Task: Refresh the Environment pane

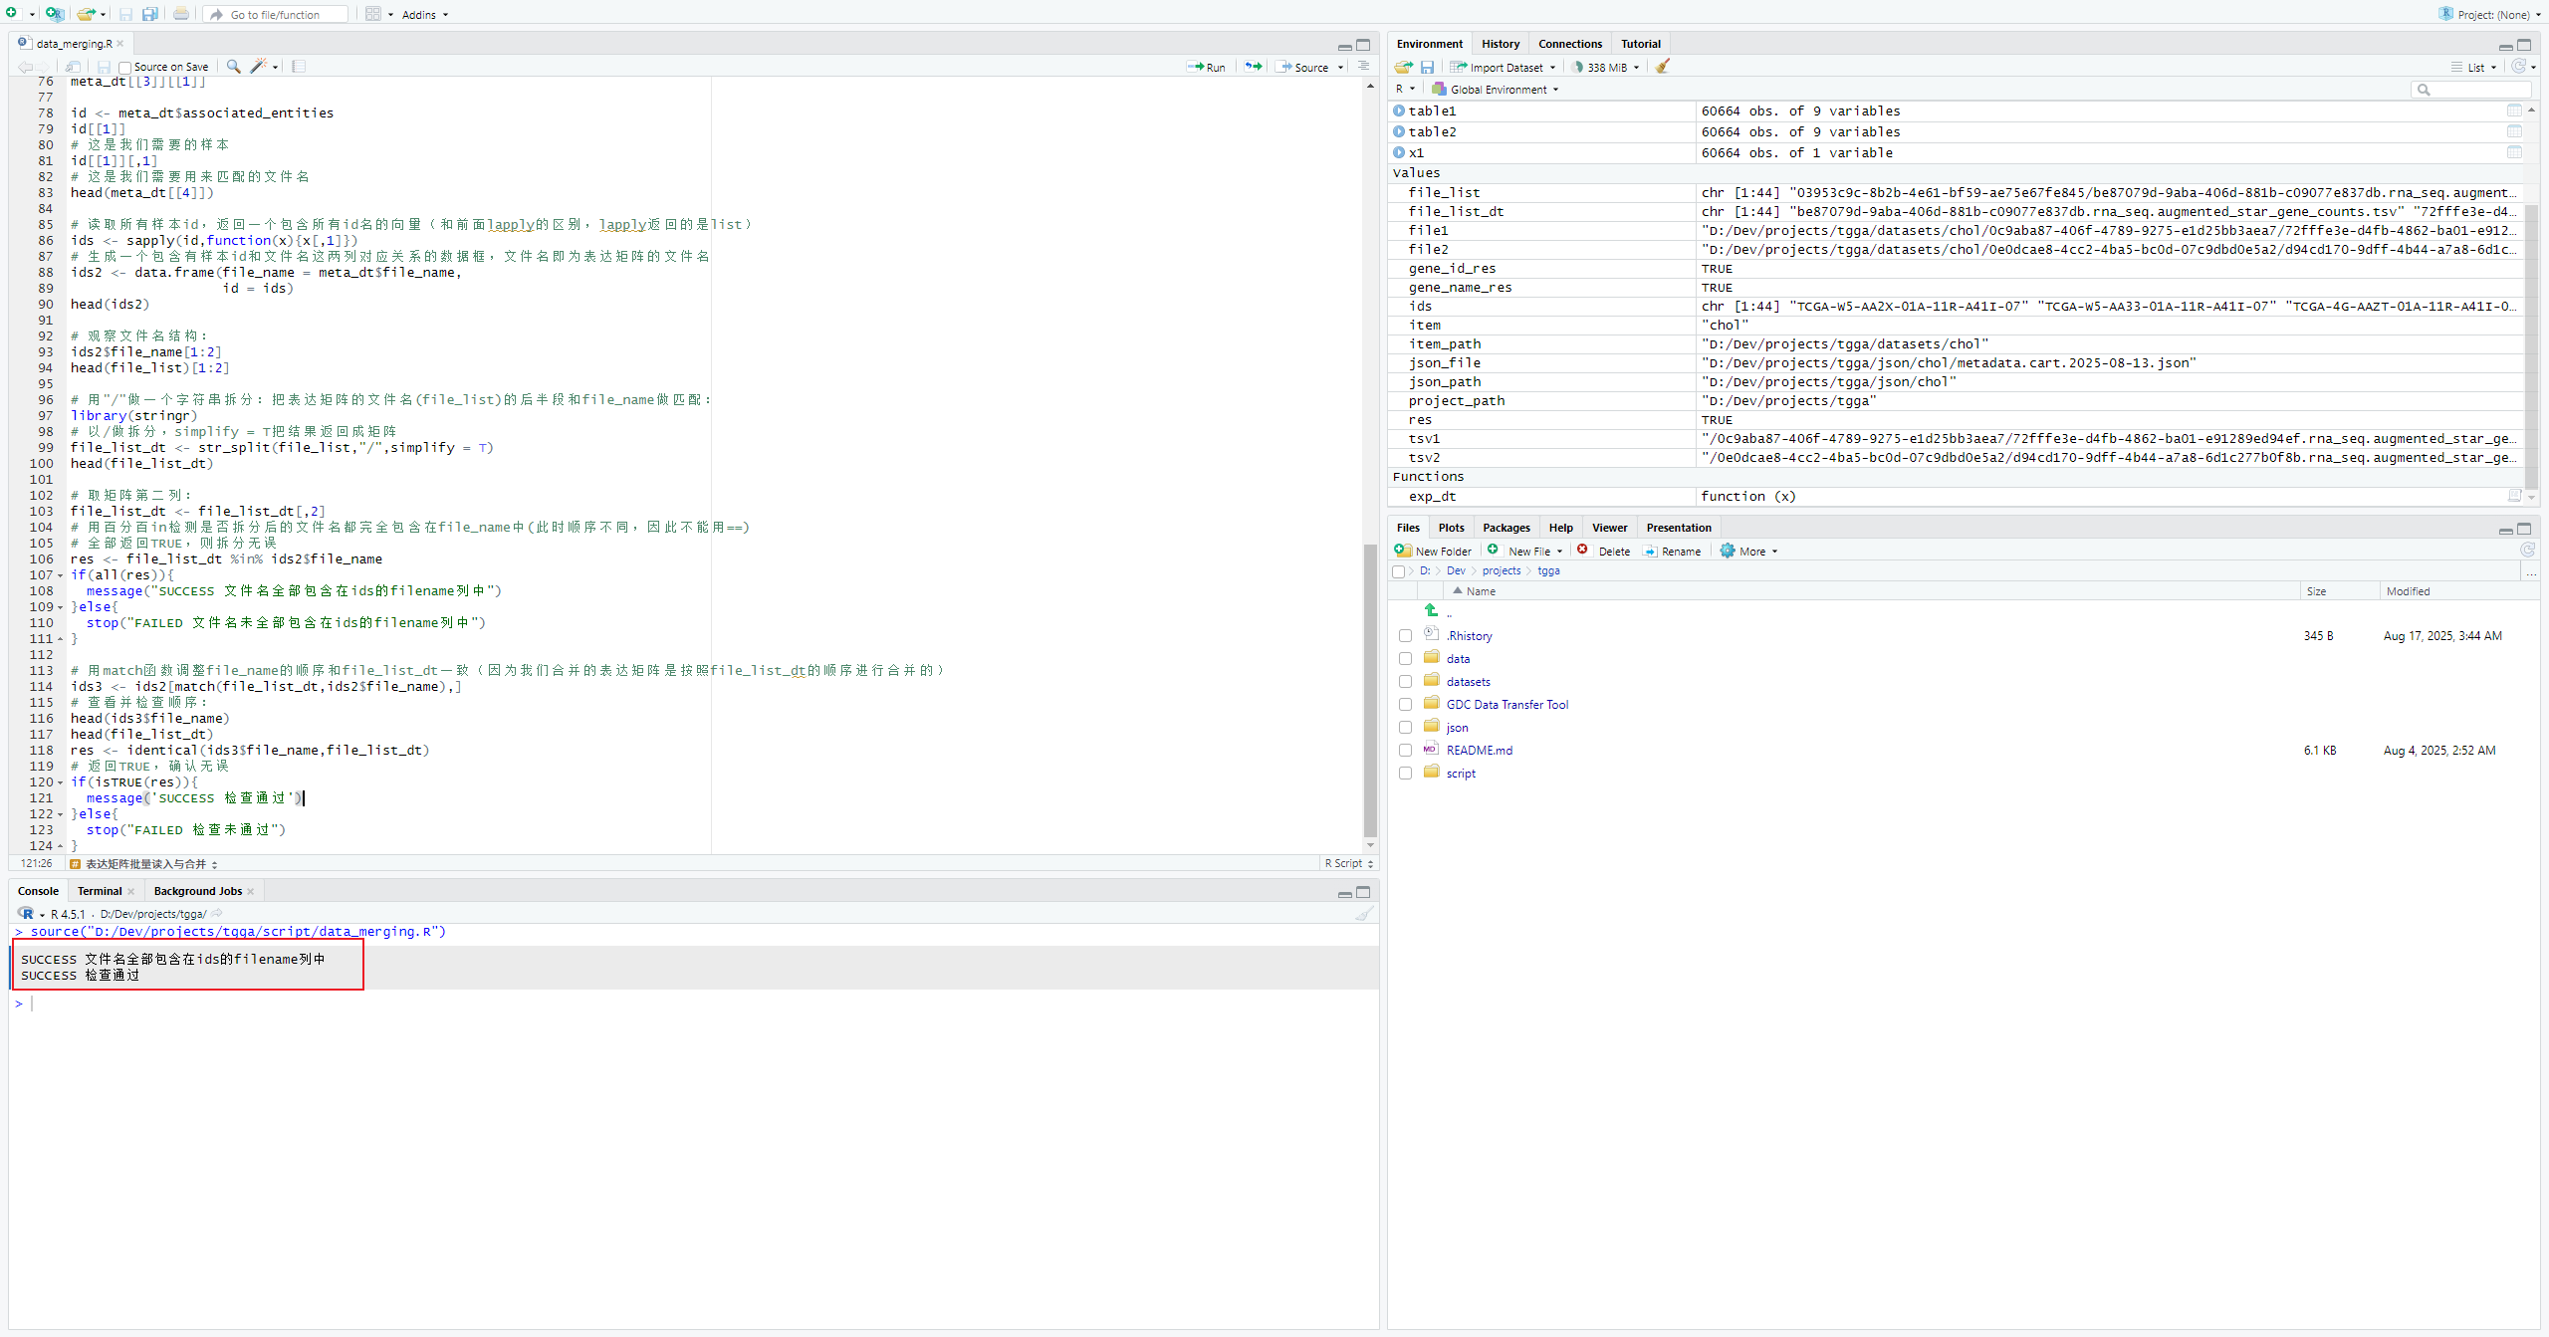Action: coord(2518,67)
